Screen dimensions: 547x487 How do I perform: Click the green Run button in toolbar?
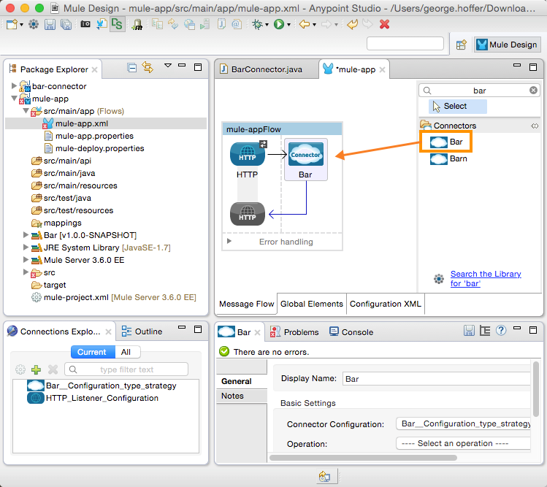point(279,24)
